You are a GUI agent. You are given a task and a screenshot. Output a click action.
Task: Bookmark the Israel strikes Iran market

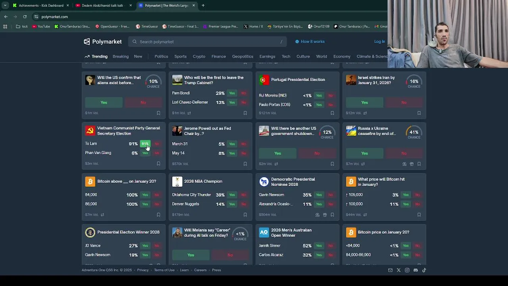coord(419,113)
